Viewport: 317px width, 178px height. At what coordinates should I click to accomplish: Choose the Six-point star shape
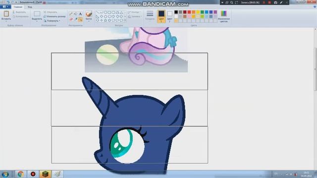pos(109,20)
